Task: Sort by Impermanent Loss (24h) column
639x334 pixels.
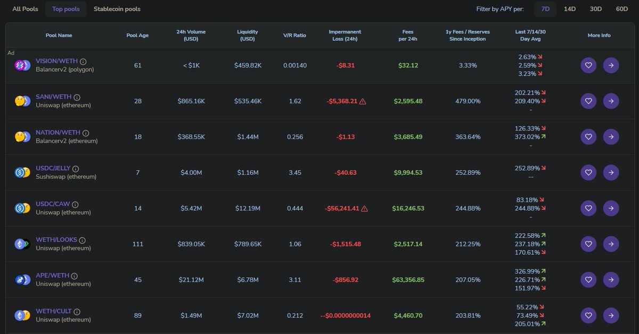Action: [x=345, y=36]
